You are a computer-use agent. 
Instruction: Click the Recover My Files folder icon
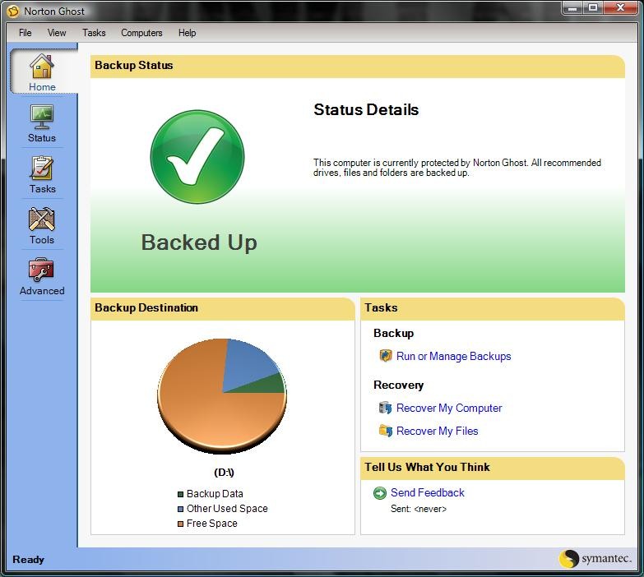coord(385,431)
